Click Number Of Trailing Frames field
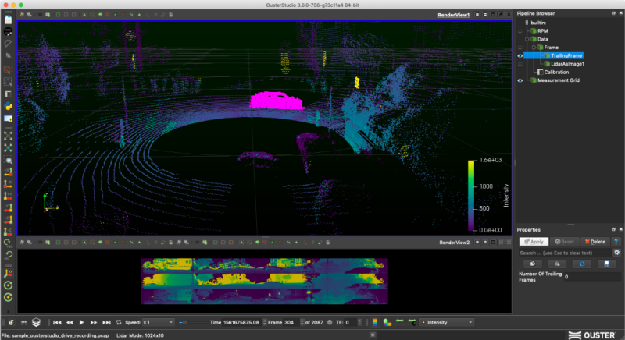Screen dimensions: 625x340 593,277
